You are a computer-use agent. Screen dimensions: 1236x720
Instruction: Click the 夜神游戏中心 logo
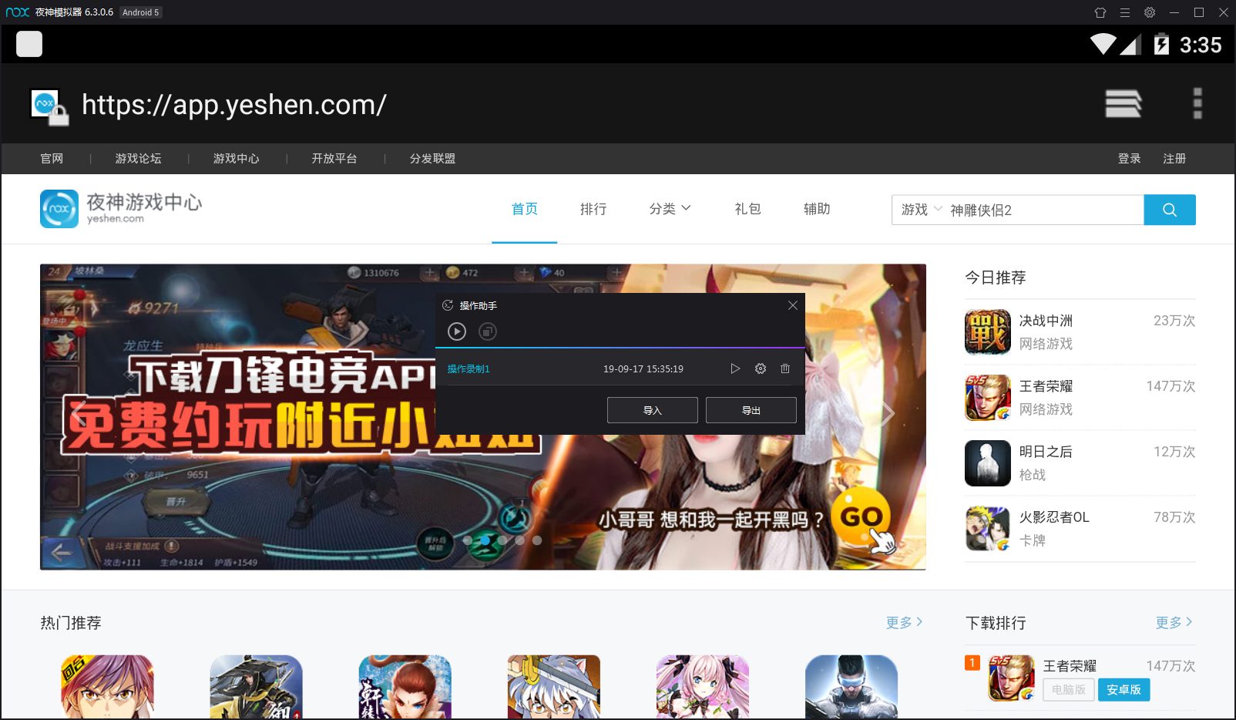click(121, 209)
